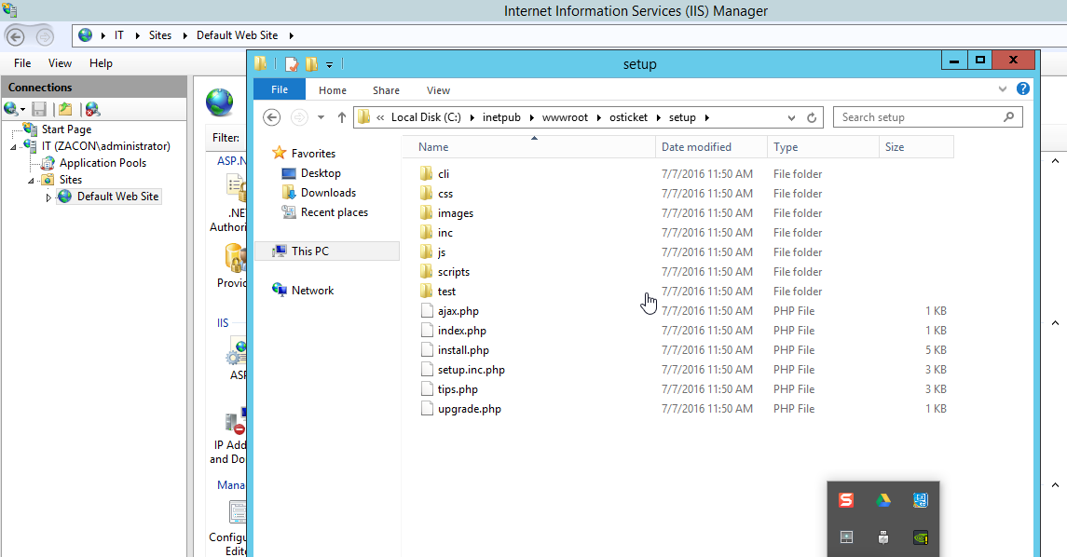Select the scripts folder
The image size is (1067, 557).
coord(453,272)
